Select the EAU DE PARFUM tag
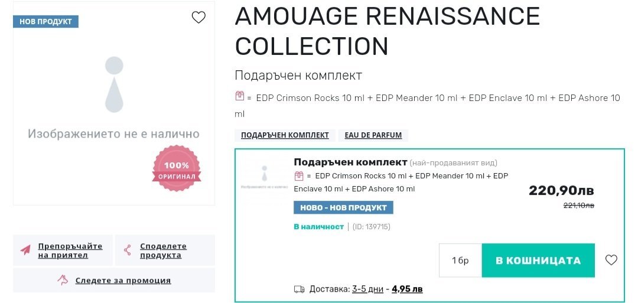Screen dimensions: 638x303 373,135
